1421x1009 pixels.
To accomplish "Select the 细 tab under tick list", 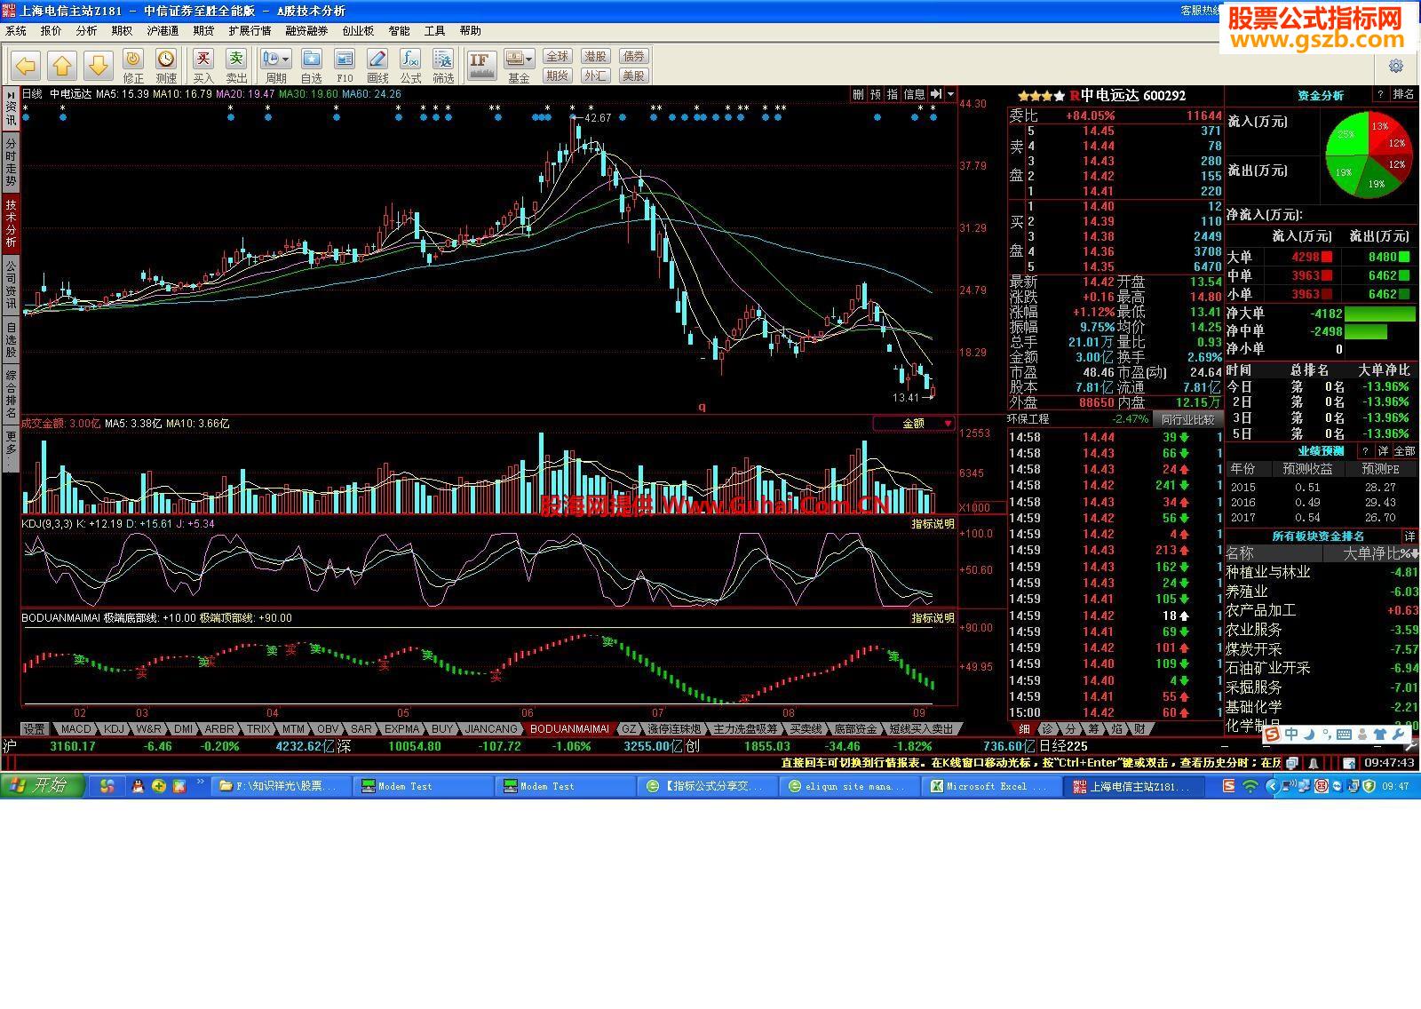I will click(x=1025, y=729).
